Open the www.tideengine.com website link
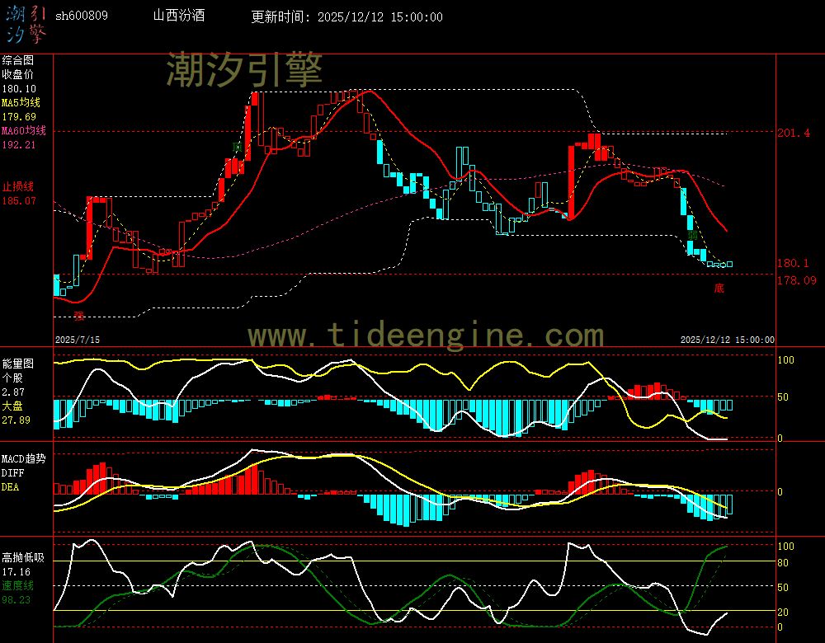The width and height of the screenshot is (825, 643). (426, 335)
